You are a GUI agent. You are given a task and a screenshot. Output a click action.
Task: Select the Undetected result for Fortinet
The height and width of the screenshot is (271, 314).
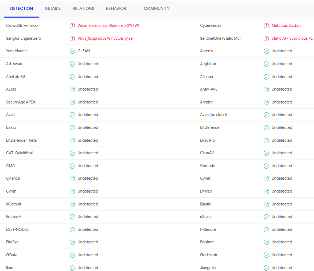pos(282,242)
